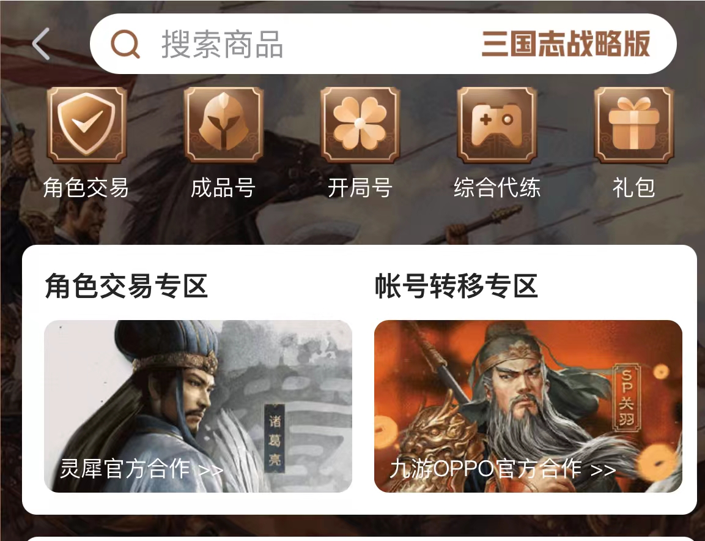Select the 角色交易专区 heading

127,286
